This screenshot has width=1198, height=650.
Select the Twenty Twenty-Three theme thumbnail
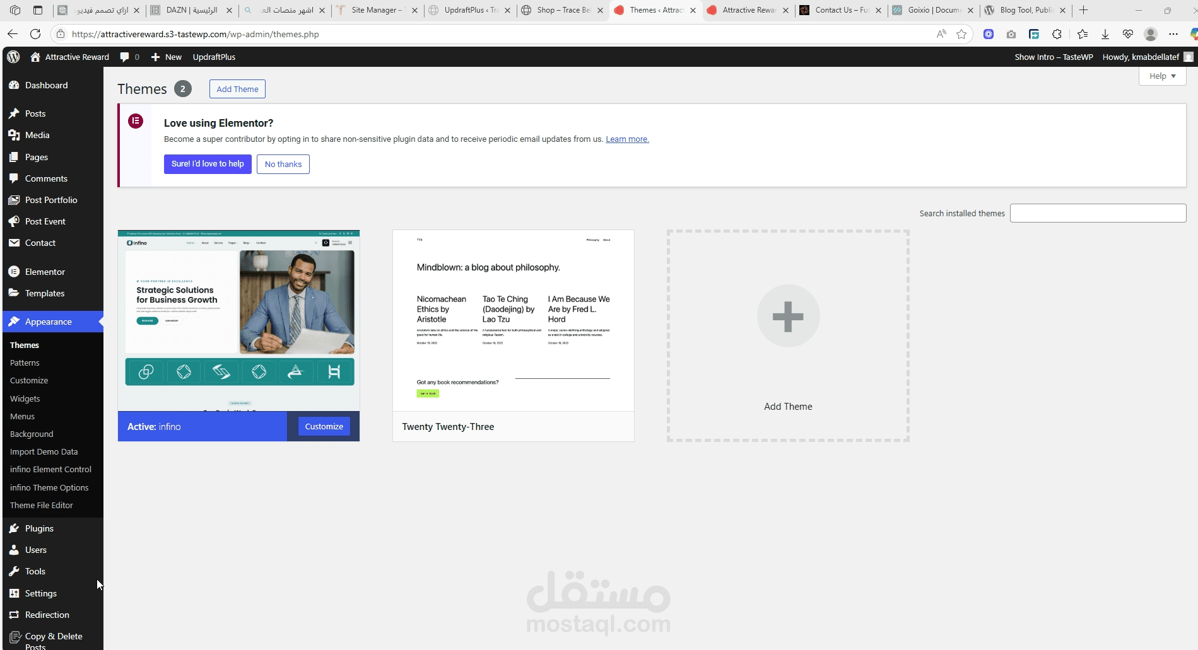tap(514, 321)
